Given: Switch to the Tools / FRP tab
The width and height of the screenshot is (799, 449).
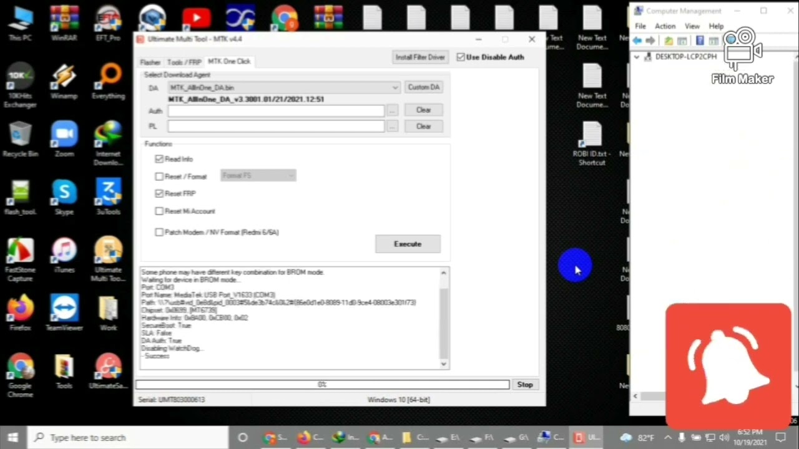Looking at the screenshot, I should click(x=184, y=62).
